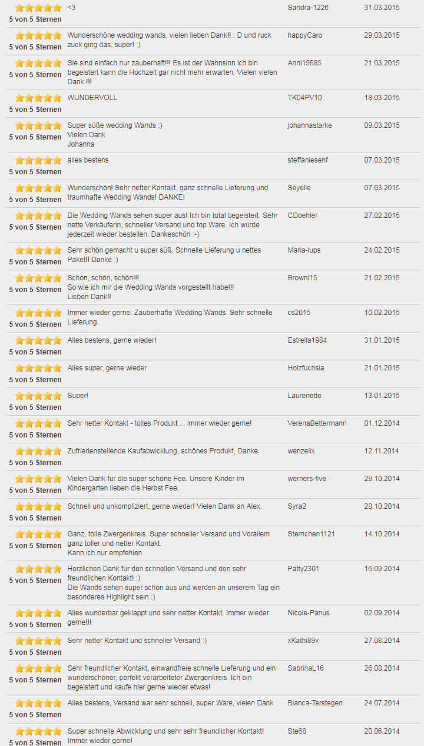Image resolution: width=424 pixels, height=746 pixels.
Task: Select SabrinaL16's Zwergenkreis review text
Action: [171, 678]
